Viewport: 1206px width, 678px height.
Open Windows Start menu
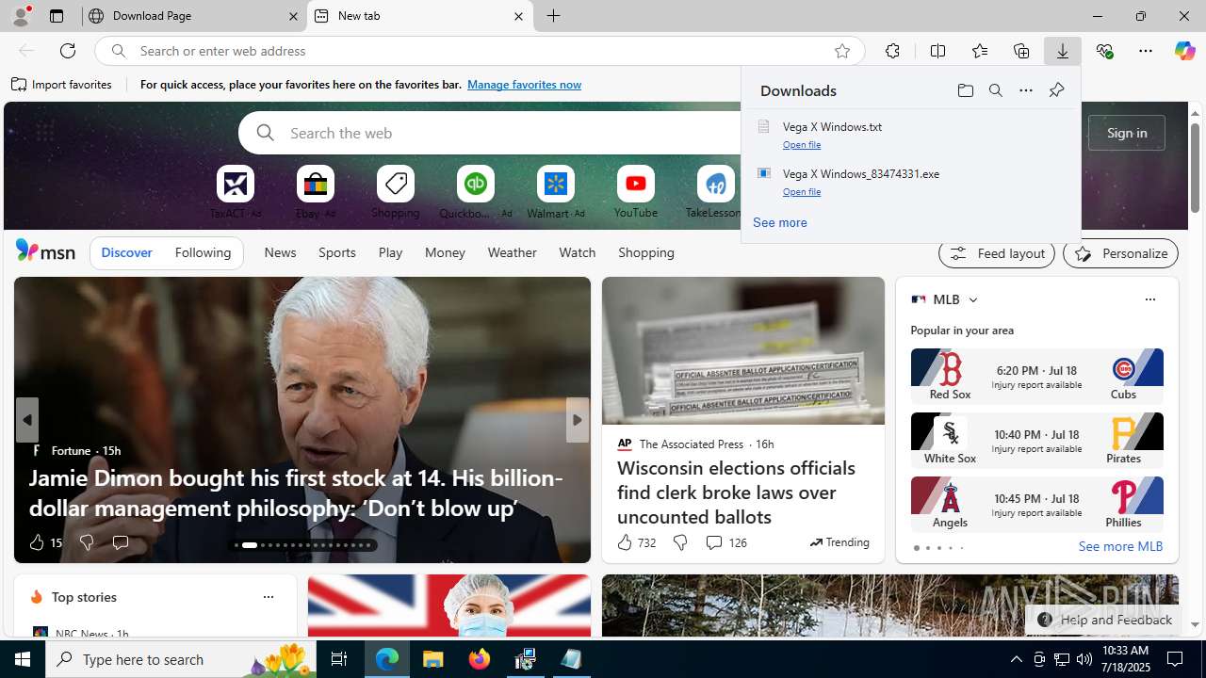point(23,659)
